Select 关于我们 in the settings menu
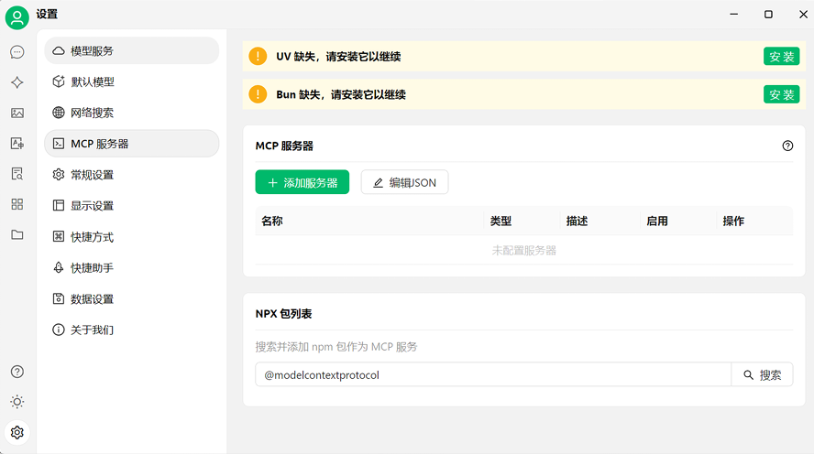Image resolution: width=814 pixels, height=454 pixels. [x=132, y=330]
